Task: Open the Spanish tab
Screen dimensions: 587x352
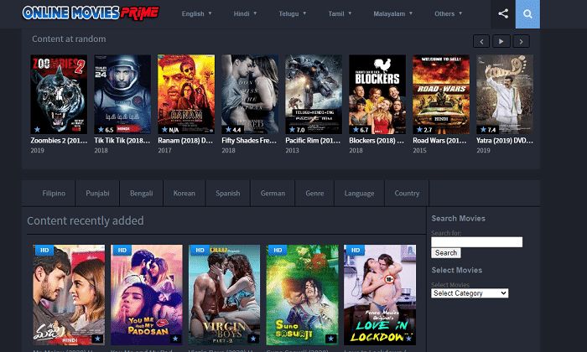Action: pos(227,194)
